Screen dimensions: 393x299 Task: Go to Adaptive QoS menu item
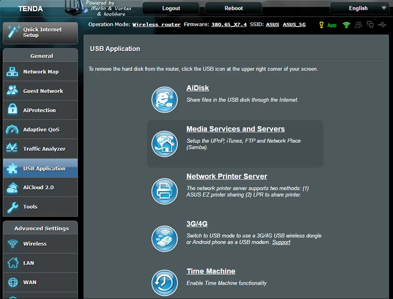click(41, 130)
